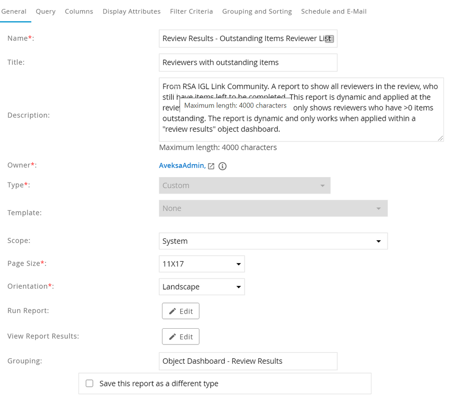Viewport: 461px width, 396px height.
Task: Click the external link icon beside AveksaAdmin
Action: point(211,166)
